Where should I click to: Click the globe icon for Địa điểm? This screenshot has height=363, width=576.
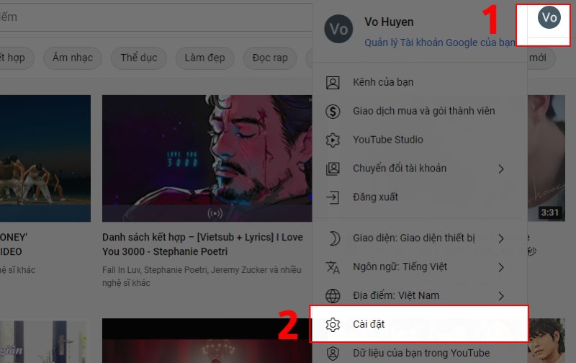tap(333, 296)
